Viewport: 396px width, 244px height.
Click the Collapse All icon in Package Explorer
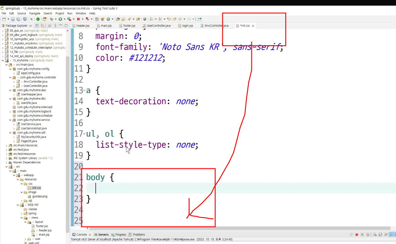tap(37, 26)
